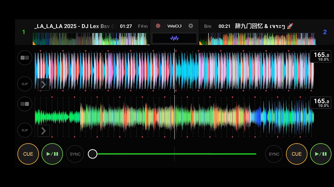Click deck 1 large scrolling waveform

click(174, 71)
